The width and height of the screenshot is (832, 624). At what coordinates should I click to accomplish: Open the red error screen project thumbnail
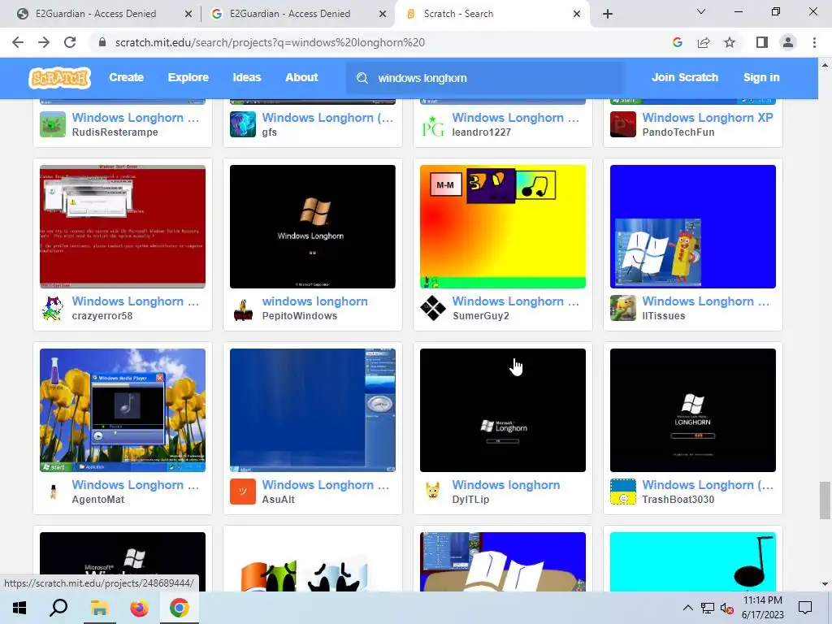point(123,227)
